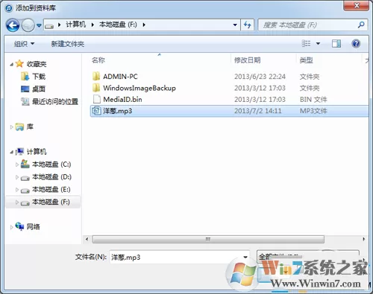Click the 2013/7/2 14:11 date cell
The height and width of the screenshot is (294, 373).
point(258,111)
